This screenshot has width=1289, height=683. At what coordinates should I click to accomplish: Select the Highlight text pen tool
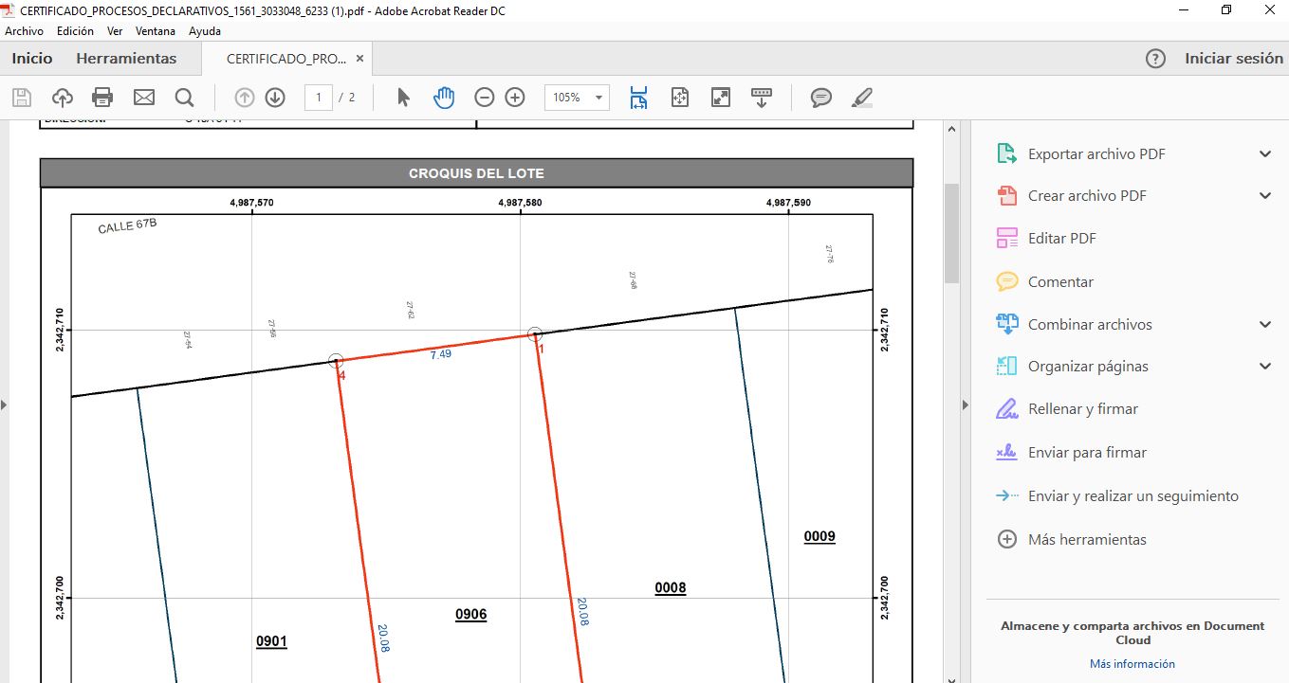coord(861,98)
